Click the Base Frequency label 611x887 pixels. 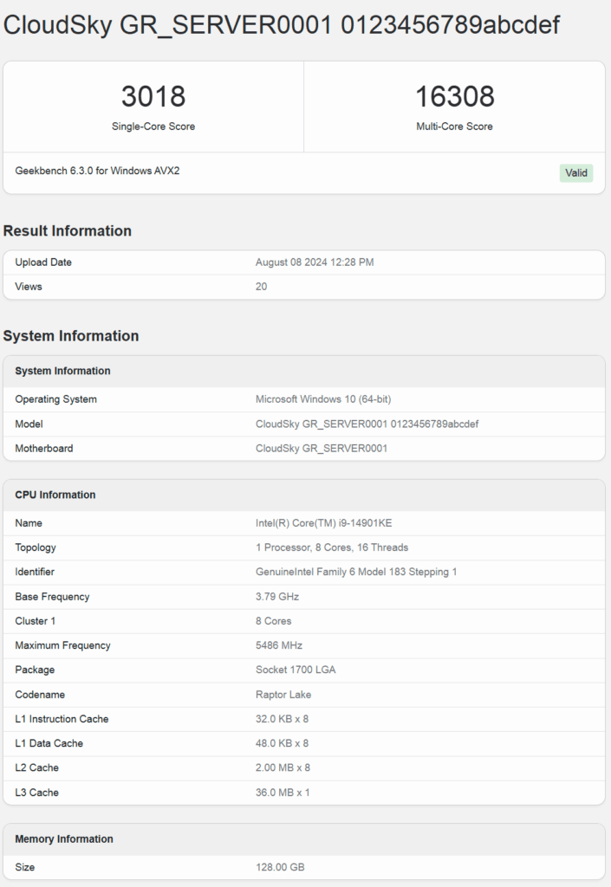(x=52, y=597)
